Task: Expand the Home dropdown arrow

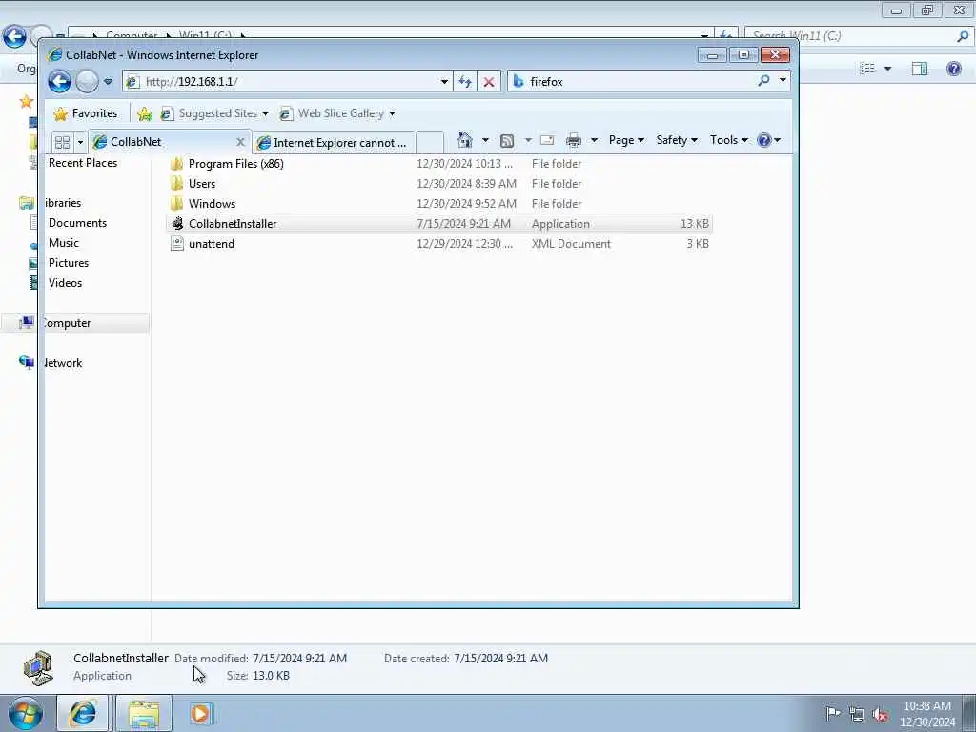Action: click(485, 140)
